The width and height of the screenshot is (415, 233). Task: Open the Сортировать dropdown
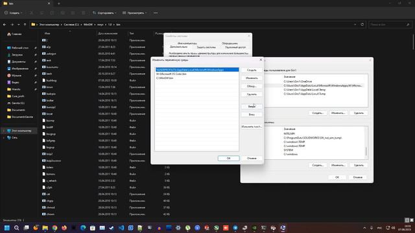coord(104,13)
